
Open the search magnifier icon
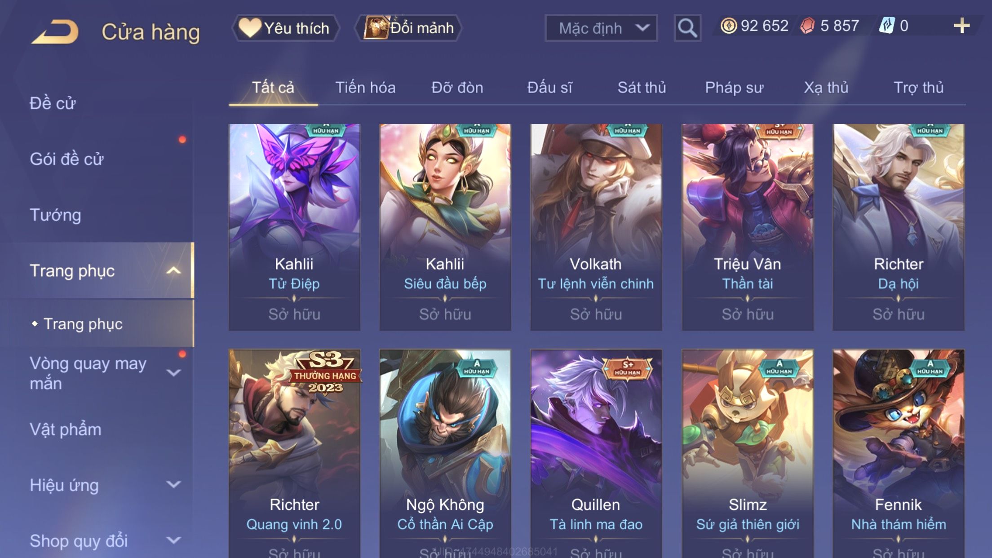[687, 28]
